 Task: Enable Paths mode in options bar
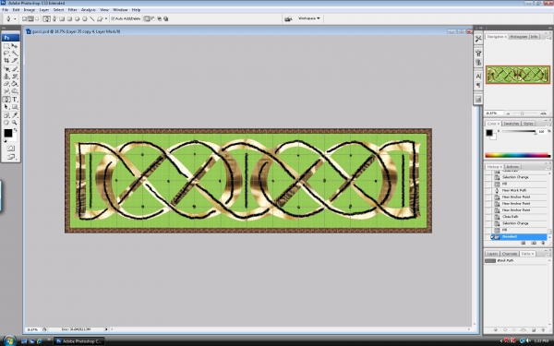click(x=30, y=18)
